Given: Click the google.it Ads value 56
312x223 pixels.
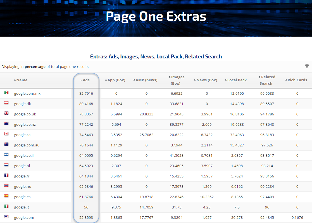Looking at the screenshot, I should click(x=86, y=207).
